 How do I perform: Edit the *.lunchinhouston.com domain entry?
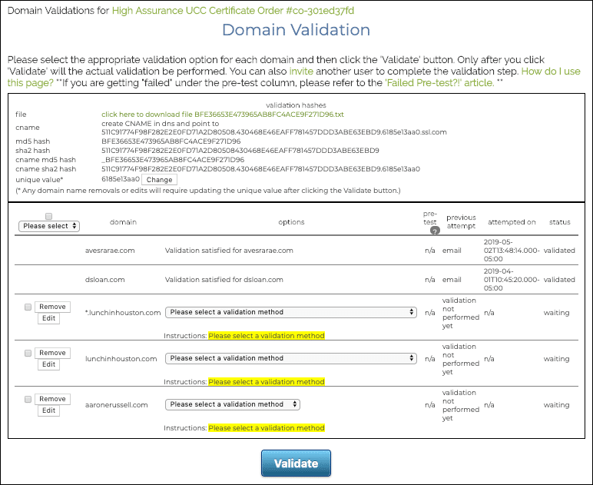pos(48,319)
